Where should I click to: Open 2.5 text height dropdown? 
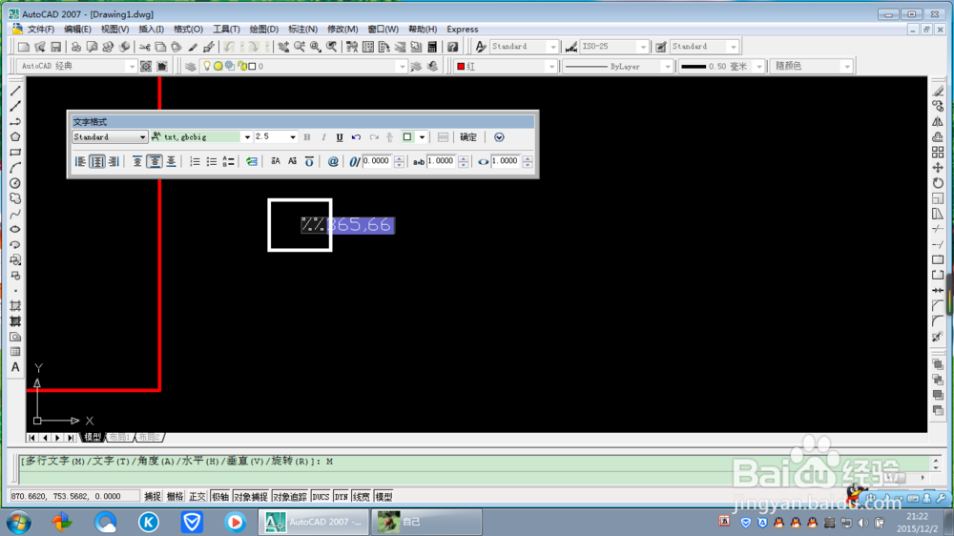[293, 137]
